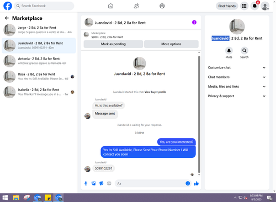Open the Antonia conversation
276x202 pixels.
39,61
